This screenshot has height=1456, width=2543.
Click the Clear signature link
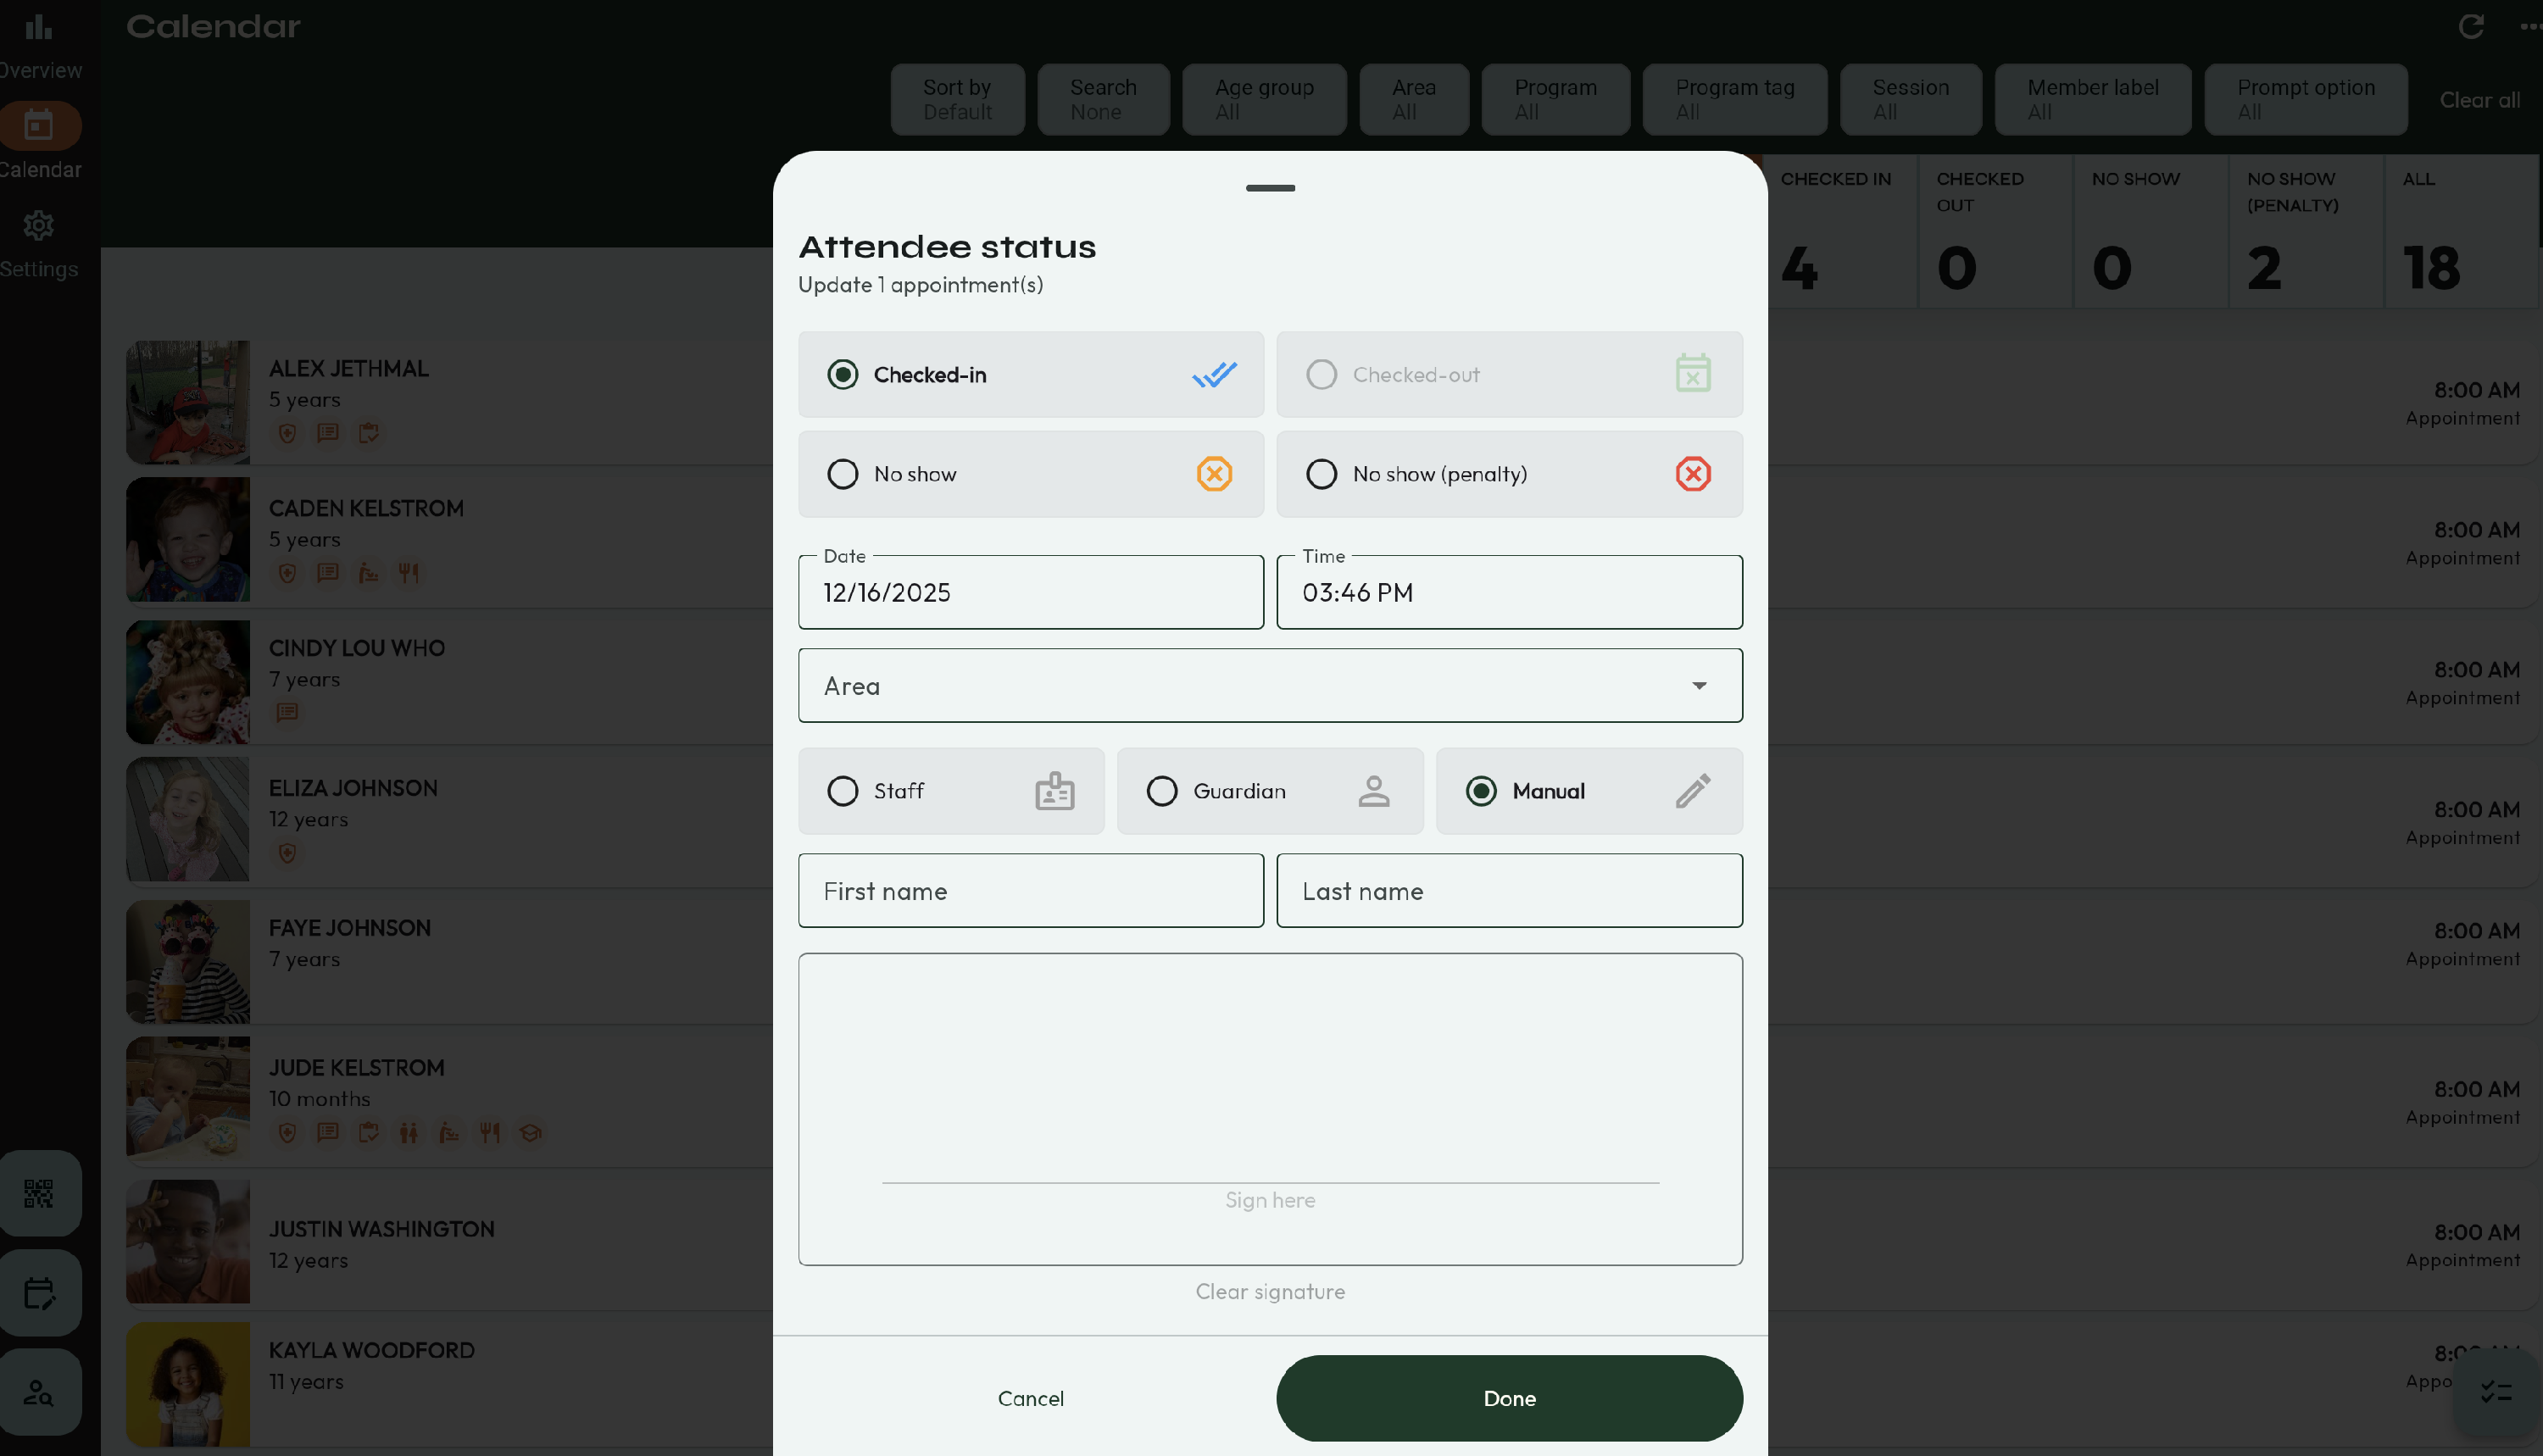[1270, 1291]
